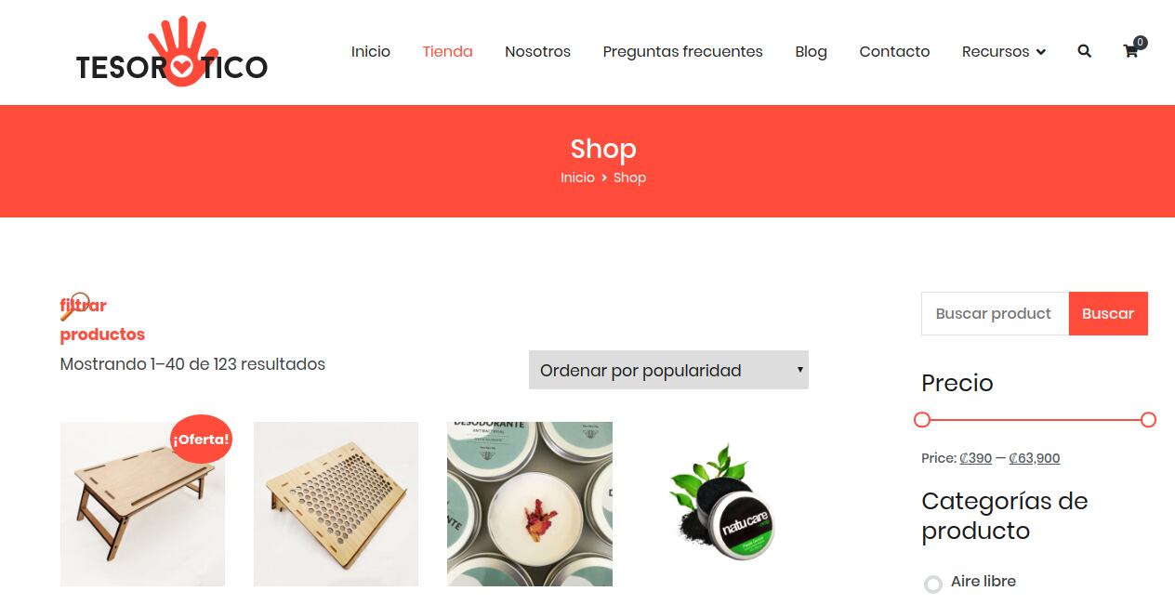Open the search magnifier icon in header
The height and width of the screenshot is (604, 1175).
pos(1084,51)
